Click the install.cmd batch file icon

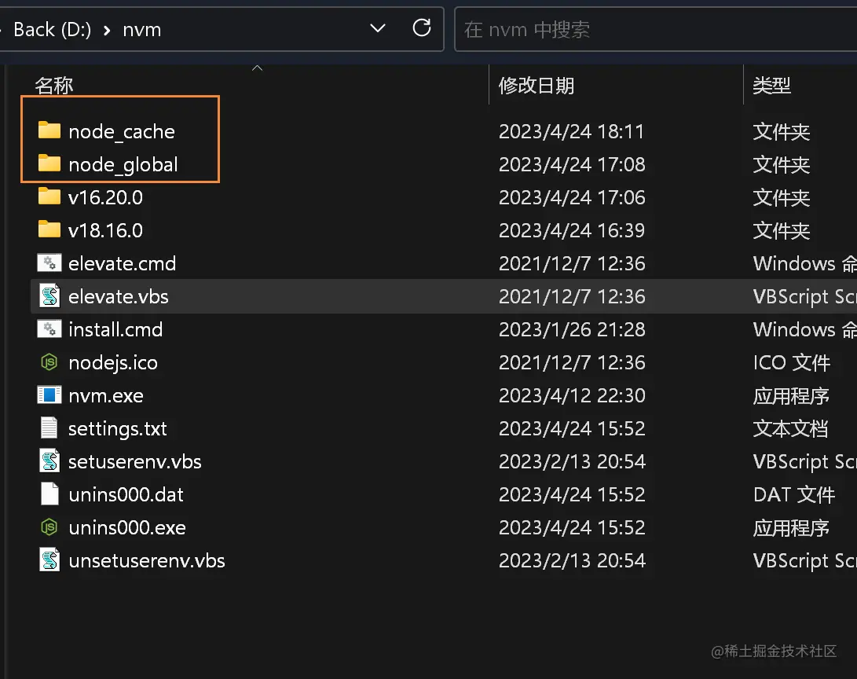coord(49,329)
